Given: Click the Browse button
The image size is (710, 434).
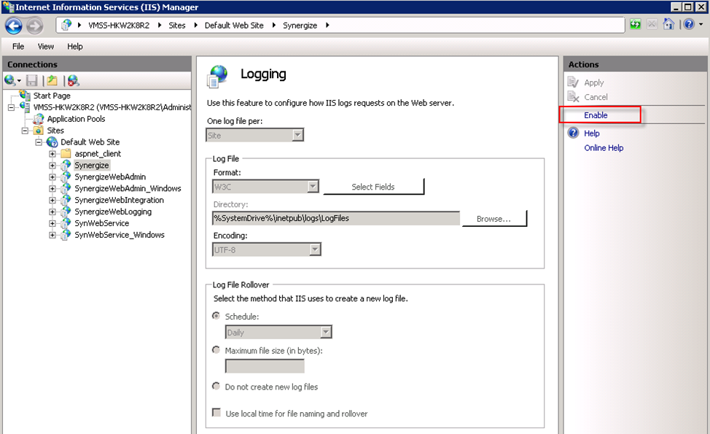Looking at the screenshot, I should click(x=494, y=218).
